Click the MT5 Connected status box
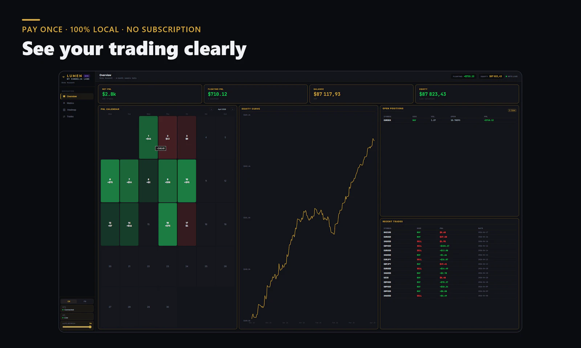Screen dimensions: 581x348 (77, 309)
